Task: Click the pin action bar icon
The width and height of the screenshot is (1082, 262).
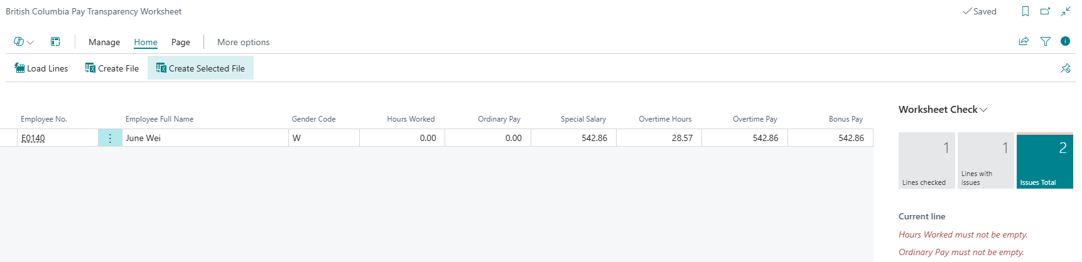Action: pyautogui.click(x=1065, y=68)
